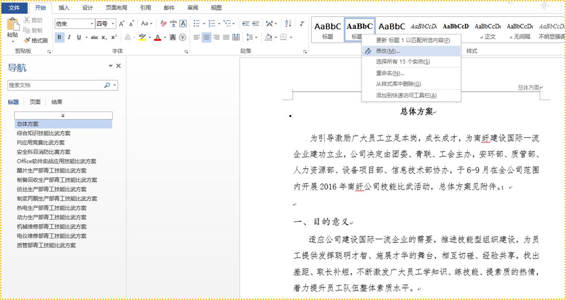The width and height of the screenshot is (566, 300).
Task: Open the font color dropdown arrow
Action: pyautogui.click(x=165, y=37)
